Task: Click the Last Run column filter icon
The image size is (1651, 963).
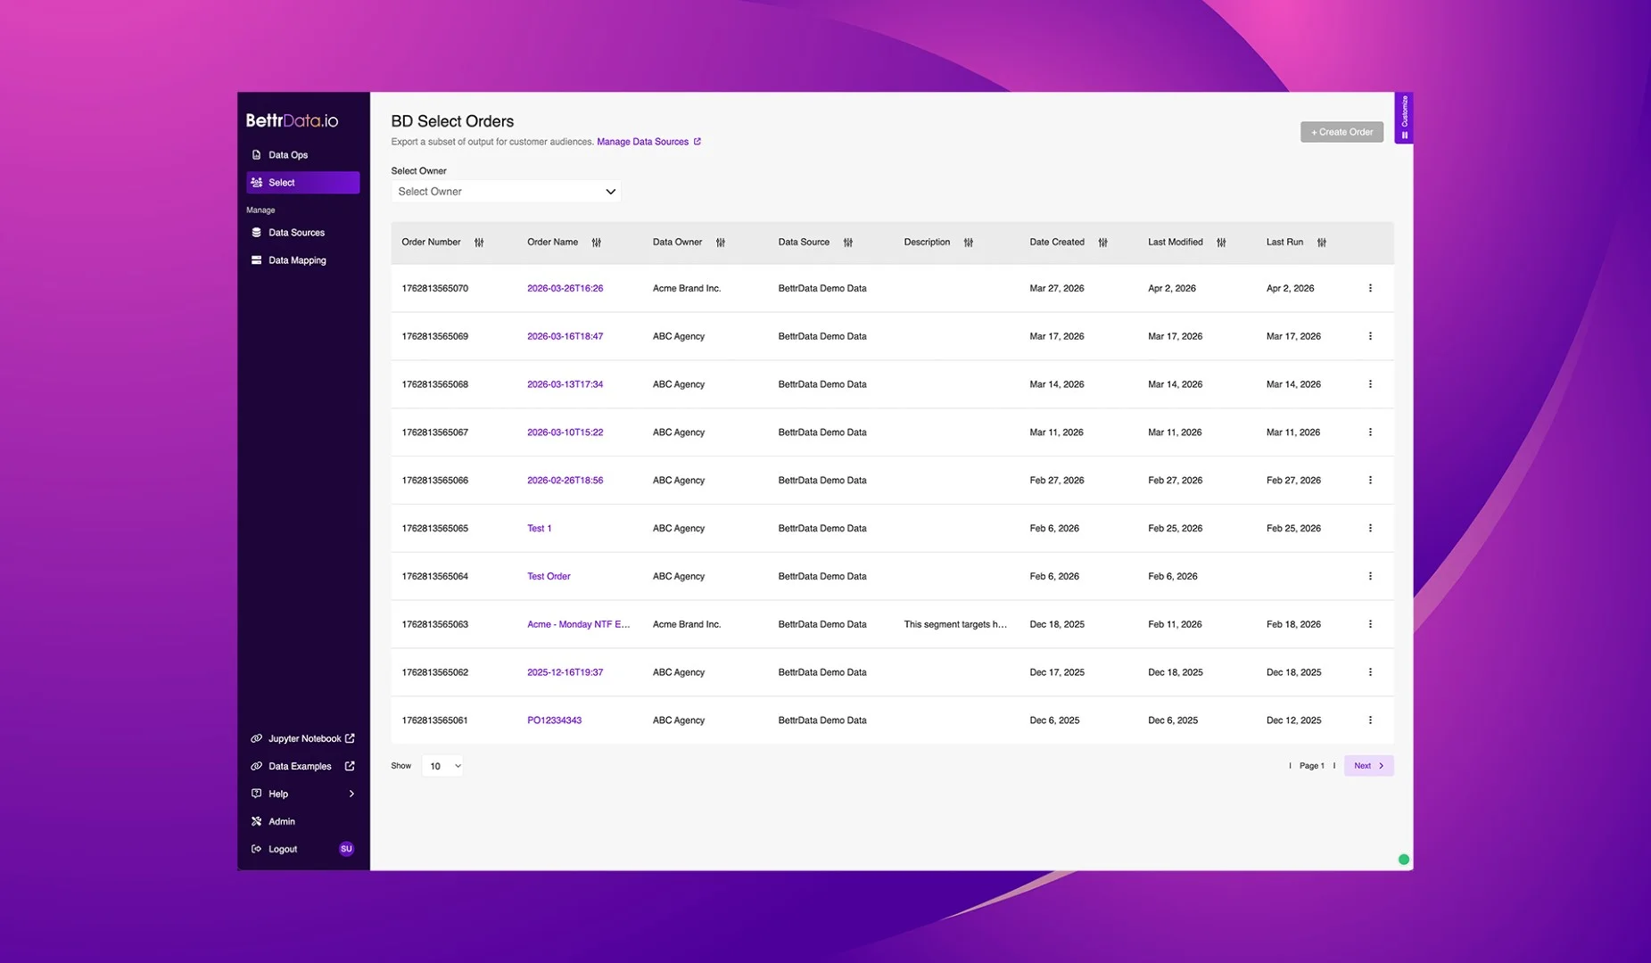Action: coord(1322,243)
